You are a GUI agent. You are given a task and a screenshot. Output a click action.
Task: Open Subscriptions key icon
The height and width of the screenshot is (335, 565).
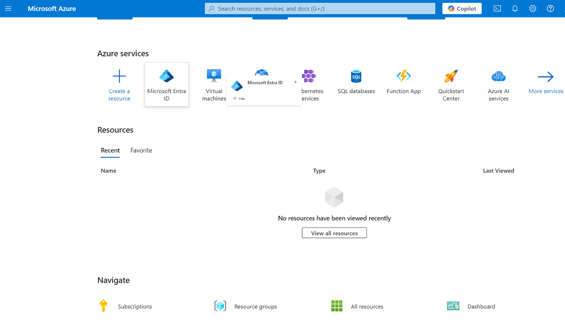click(x=103, y=306)
